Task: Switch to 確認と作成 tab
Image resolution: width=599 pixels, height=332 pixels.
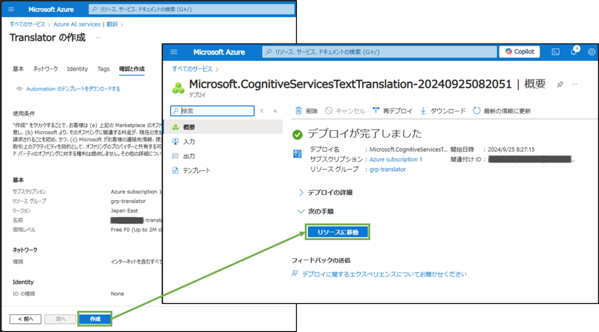Action: point(132,69)
